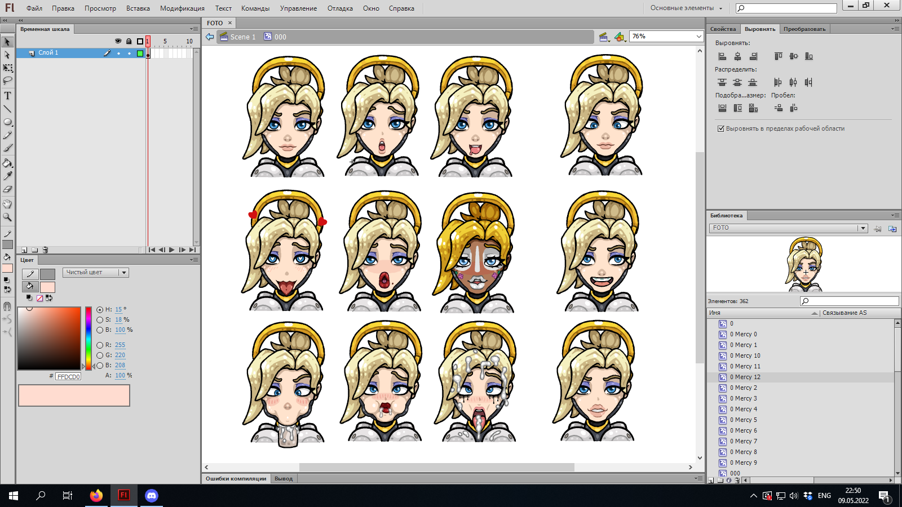902x507 pixels.
Task: Jump to the first frame
Action: (152, 250)
